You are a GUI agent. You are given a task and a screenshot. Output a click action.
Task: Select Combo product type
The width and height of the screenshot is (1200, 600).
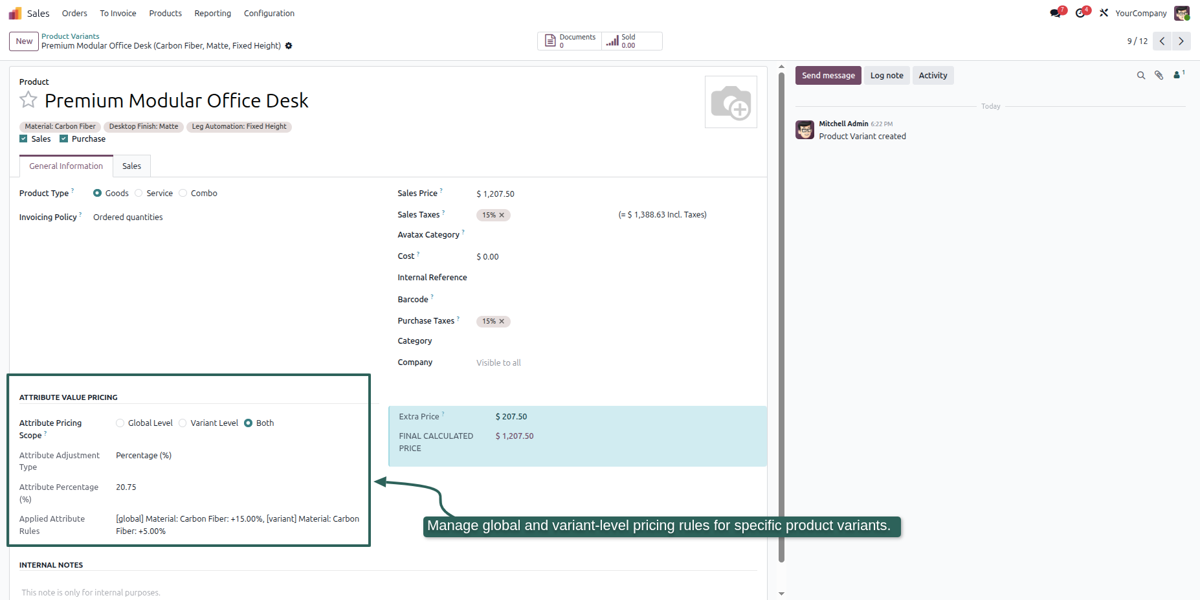(x=183, y=193)
